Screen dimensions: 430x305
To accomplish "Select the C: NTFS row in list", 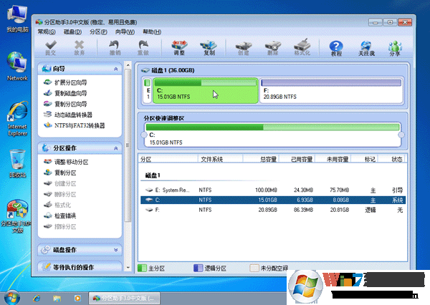I will (x=273, y=200).
